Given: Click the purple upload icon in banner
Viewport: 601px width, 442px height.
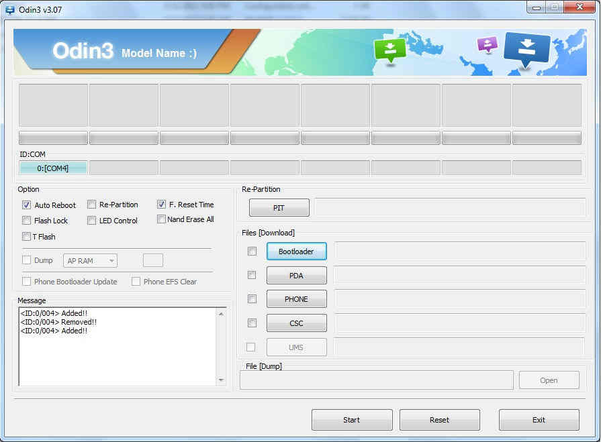Looking at the screenshot, I should [x=487, y=44].
